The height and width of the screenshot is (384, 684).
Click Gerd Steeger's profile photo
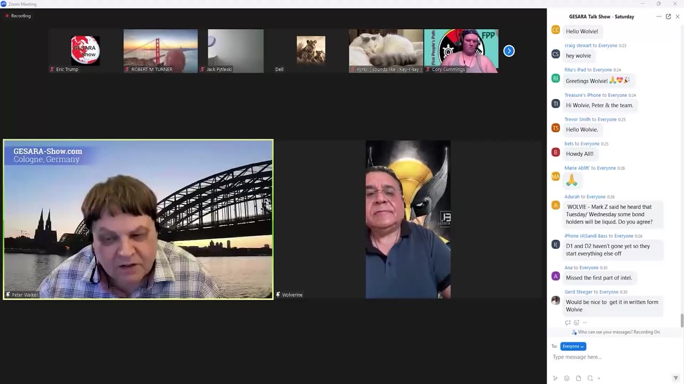tap(556, 300)
